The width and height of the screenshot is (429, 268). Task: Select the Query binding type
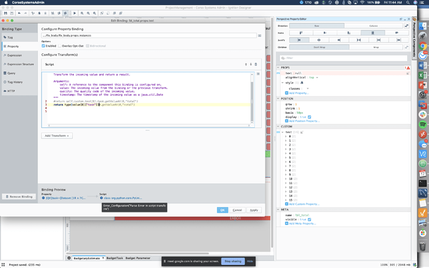tap(19, 73)
